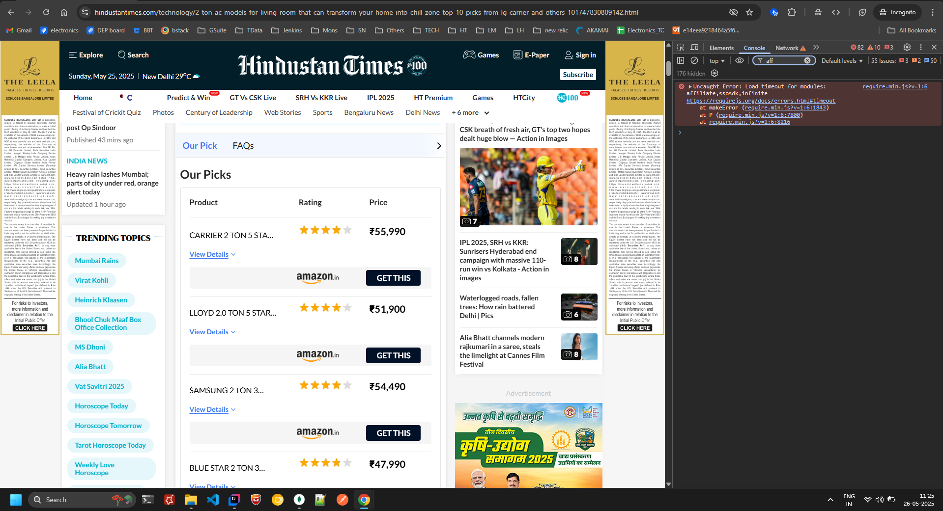This screenshot has width=943, height=511.
Task: Open the Default levels dropdown
Action: click(x=842, y=61)
